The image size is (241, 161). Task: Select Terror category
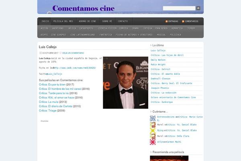coord(191,28)
